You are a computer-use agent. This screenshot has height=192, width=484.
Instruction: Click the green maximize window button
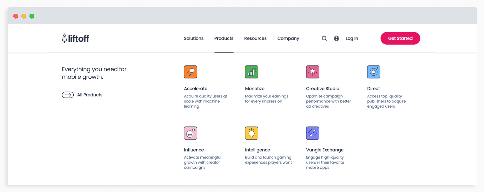[x=32, y=16]
